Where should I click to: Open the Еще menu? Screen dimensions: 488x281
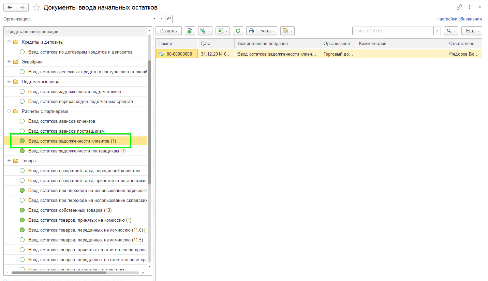pos(471,31)
